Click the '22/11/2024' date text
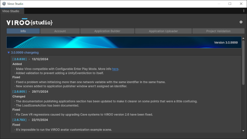Image resolution: width=247 pixels, height=139 pixels. (40, 120)
